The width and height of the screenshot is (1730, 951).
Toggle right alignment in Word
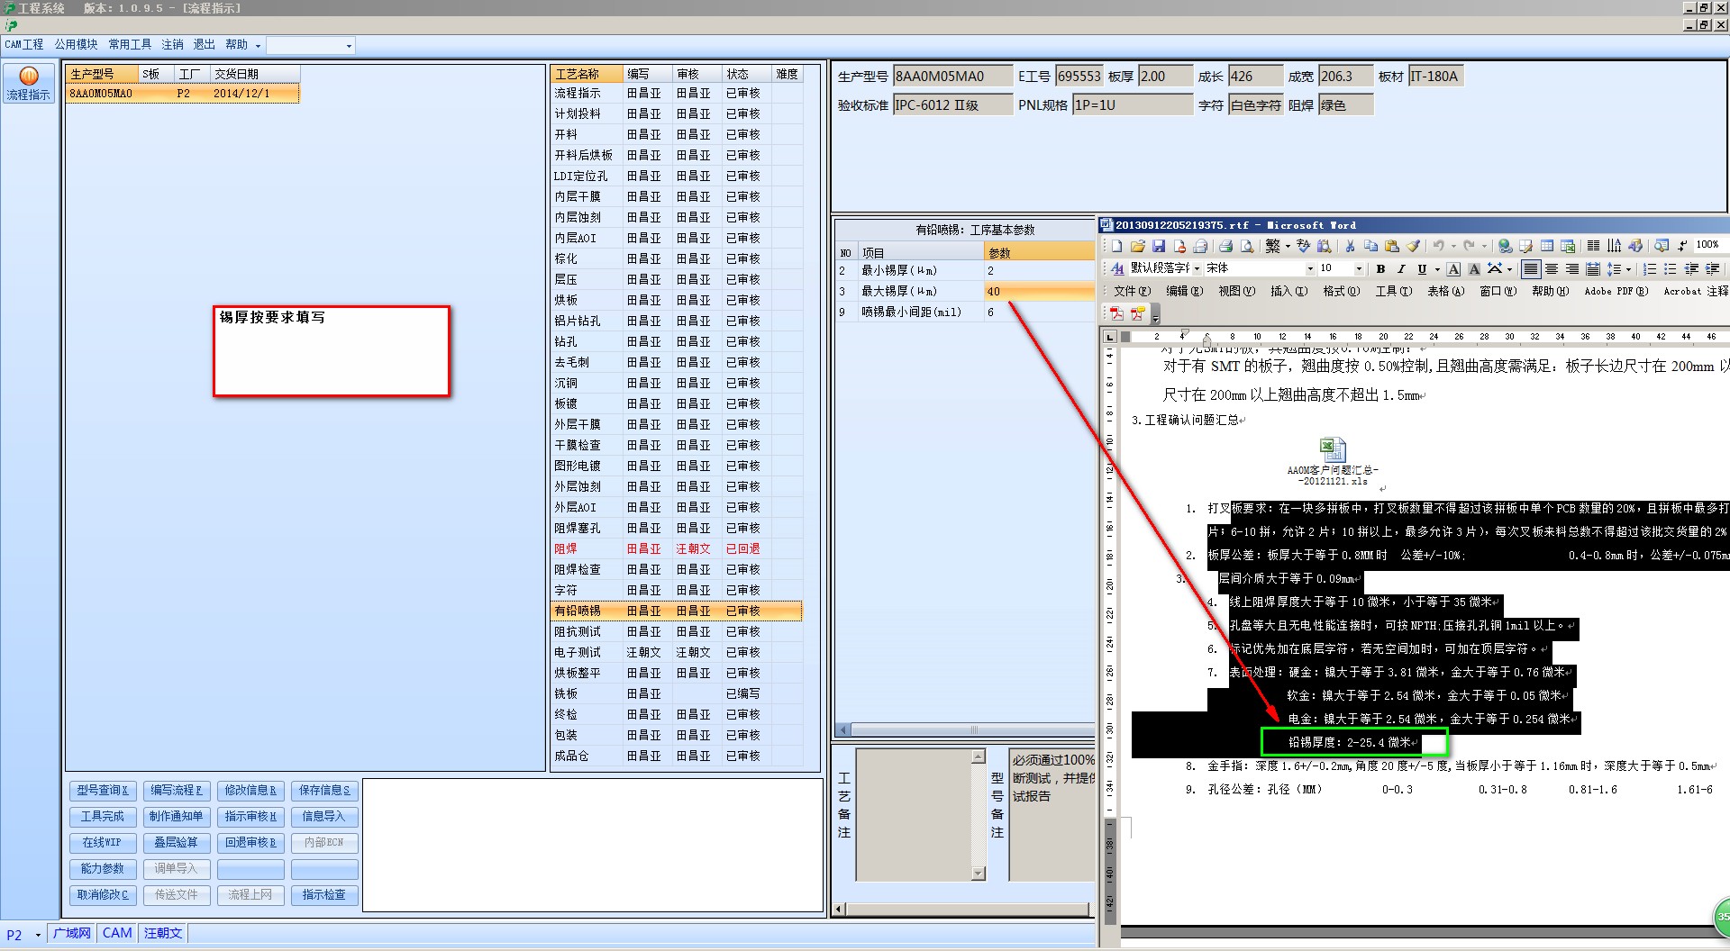pyautogui.click(x=1572, y=268)
